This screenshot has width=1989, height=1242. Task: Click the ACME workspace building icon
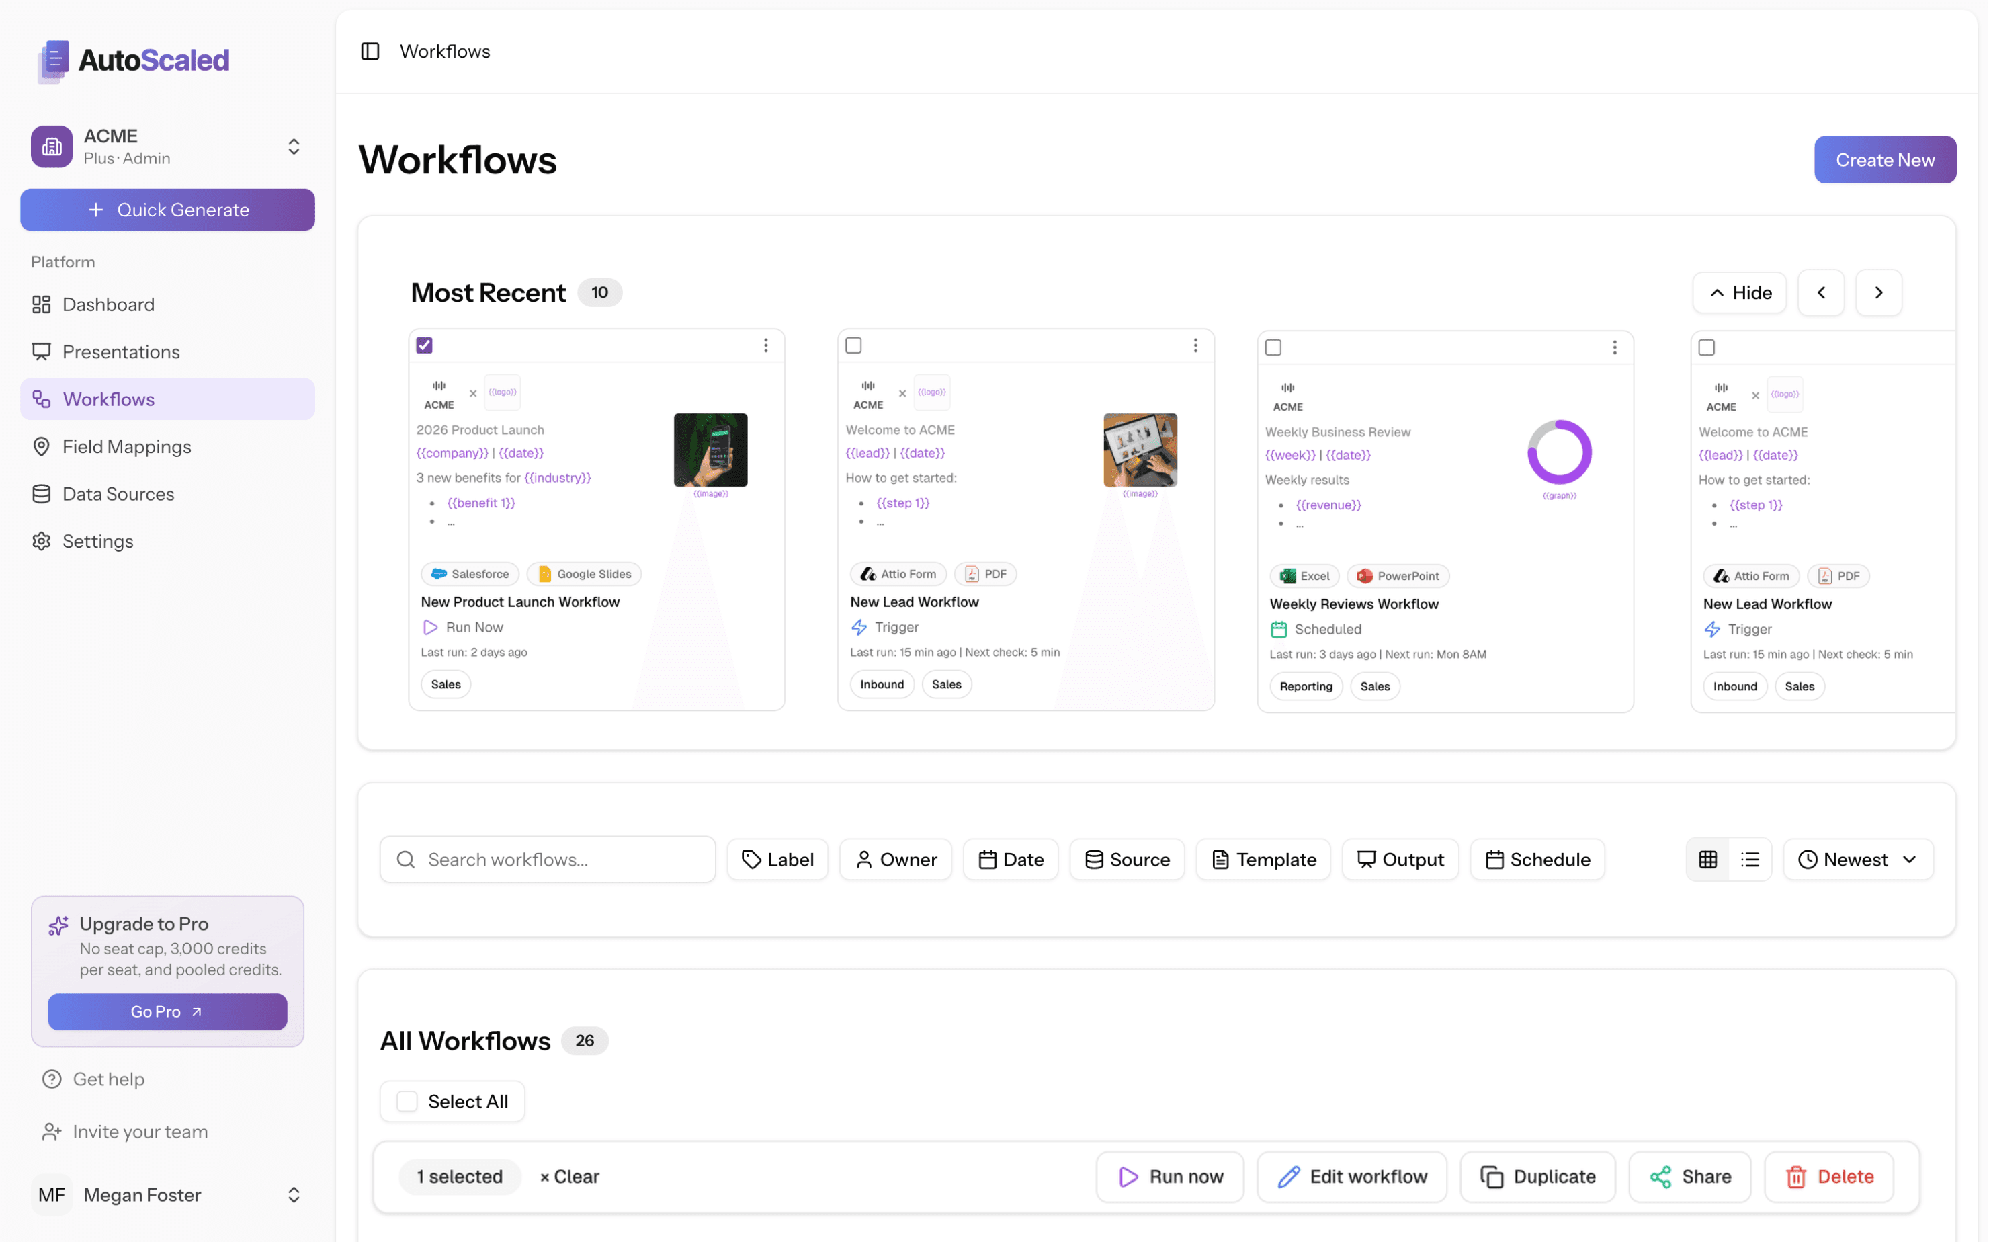52,147
